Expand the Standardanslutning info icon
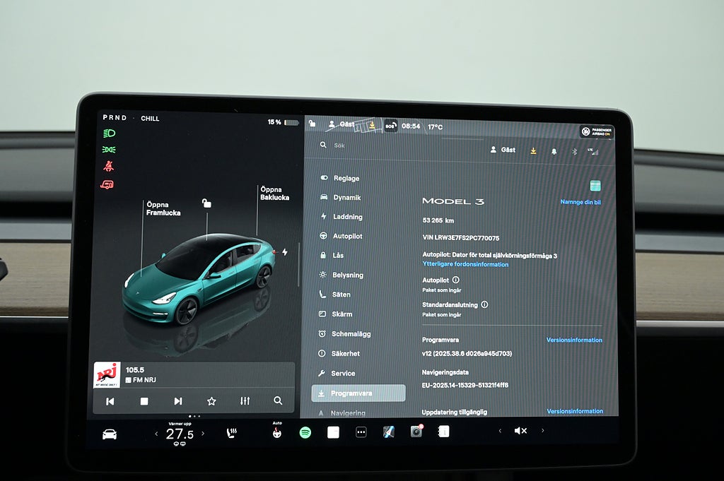The height and width of the screenshot is (481, 724). tap(484, 305)
